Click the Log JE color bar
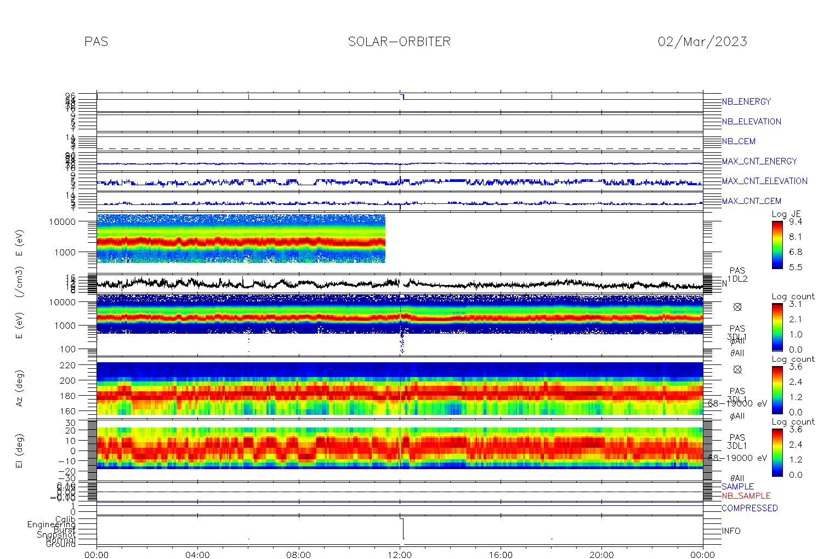Screen dimensions: 829x559 click(x=777, y=244)
